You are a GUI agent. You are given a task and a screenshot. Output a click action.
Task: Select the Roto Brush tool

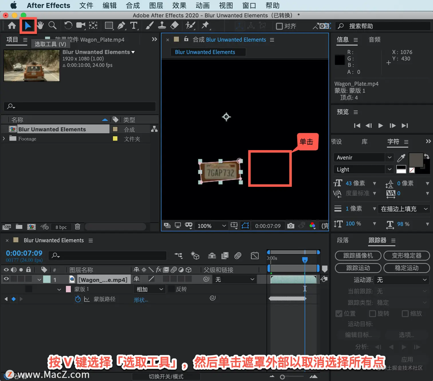pyautogui.click(x=190, y=25)
